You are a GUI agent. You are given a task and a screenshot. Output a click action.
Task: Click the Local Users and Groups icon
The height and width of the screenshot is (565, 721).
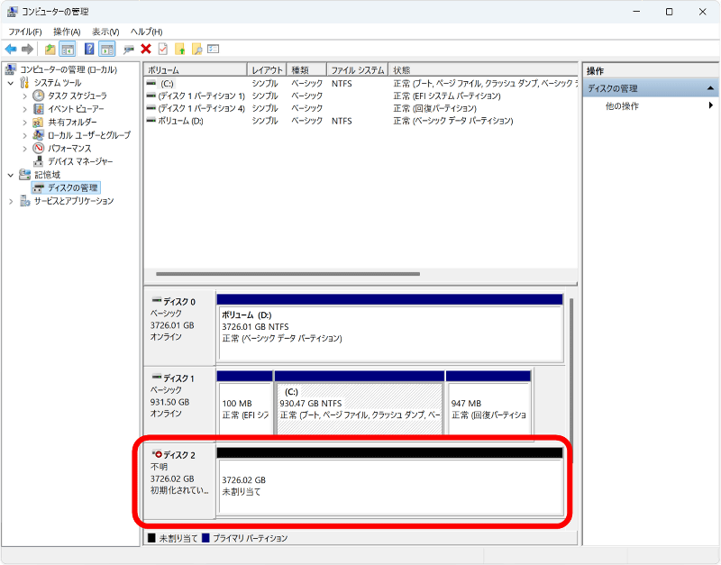click(39, 135)
